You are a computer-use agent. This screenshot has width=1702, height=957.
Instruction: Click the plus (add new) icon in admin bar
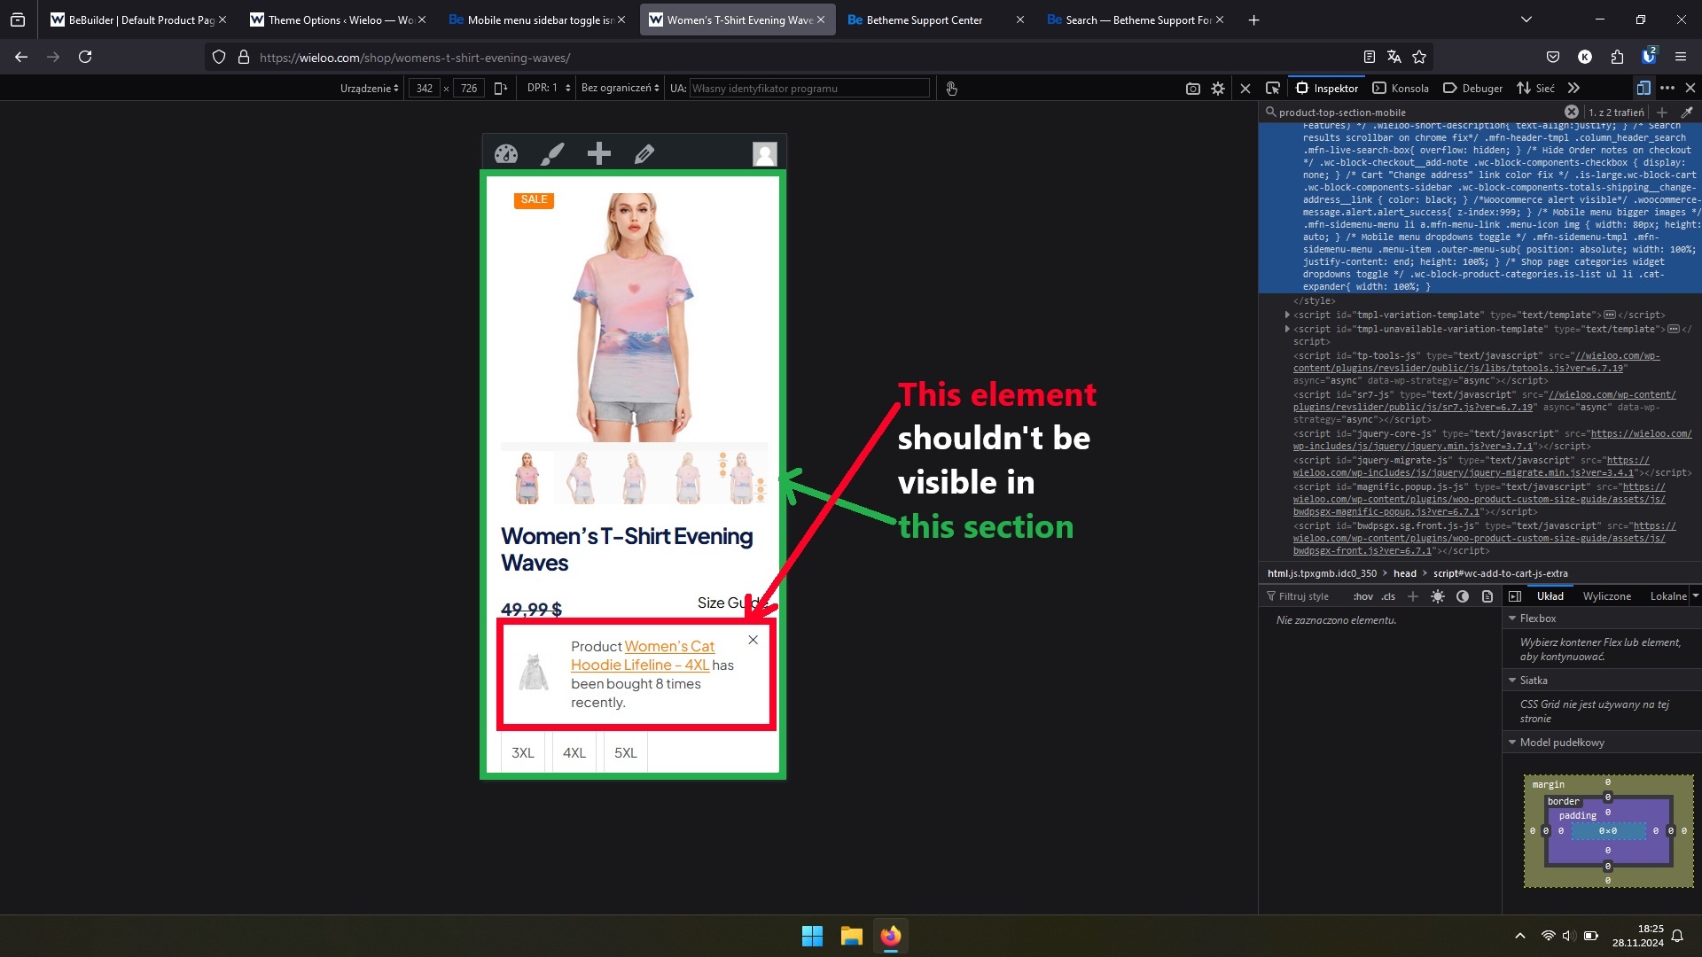599,153
